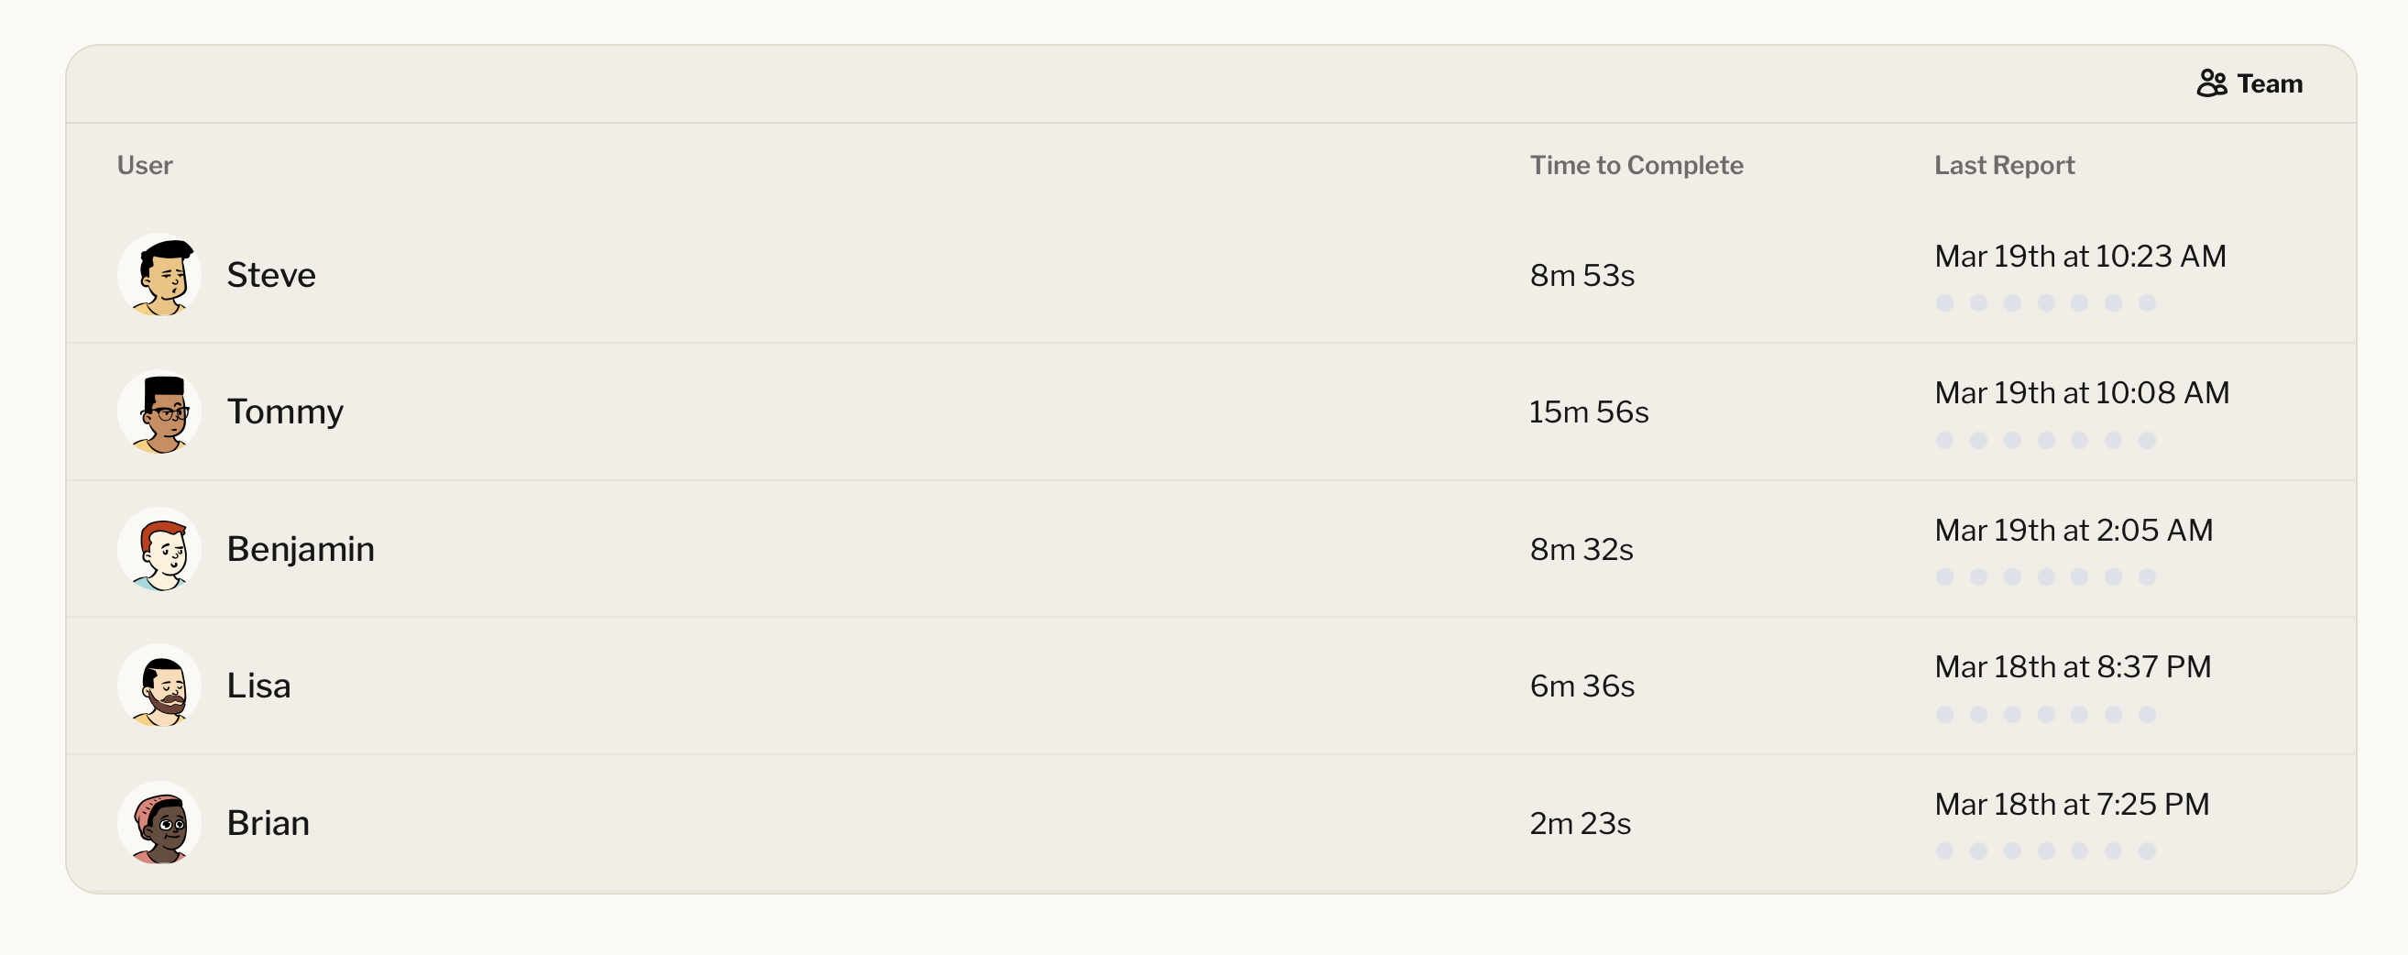The width and height of the screenshot is (2408, 955).
Task: Click Lisa's bearded avatar
Action: coord(159,686)
